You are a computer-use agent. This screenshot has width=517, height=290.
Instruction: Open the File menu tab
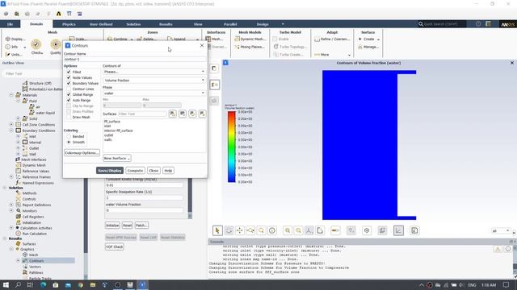click(10, 24)
